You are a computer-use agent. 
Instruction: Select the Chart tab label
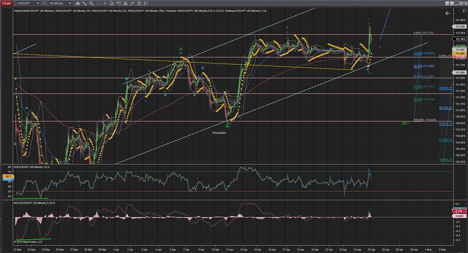(6, 3)
